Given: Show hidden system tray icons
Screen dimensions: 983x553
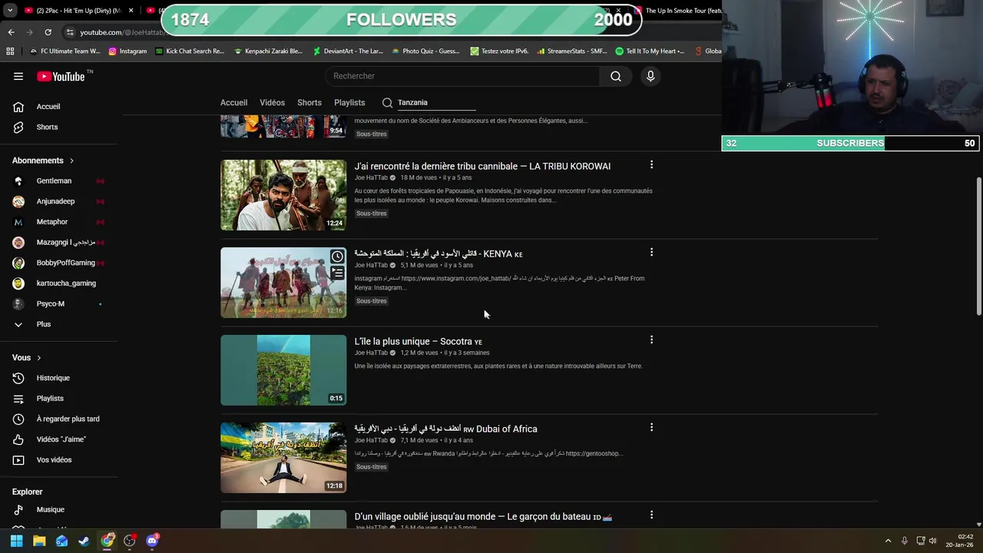Looking at the screenshot, I should pyautogui.click(x=889, y=541).
